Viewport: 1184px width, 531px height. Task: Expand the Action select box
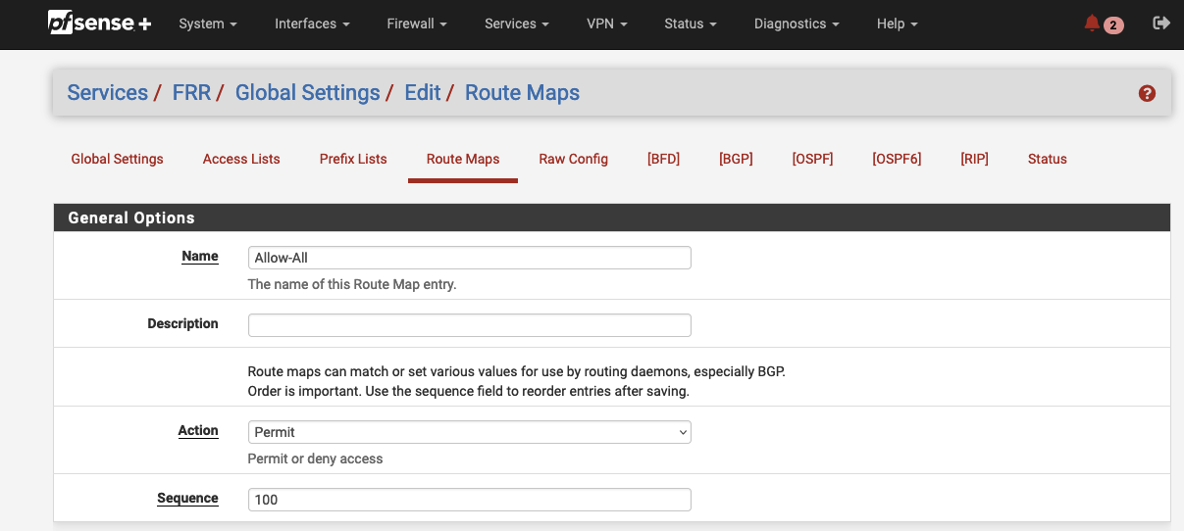point(469,432)
